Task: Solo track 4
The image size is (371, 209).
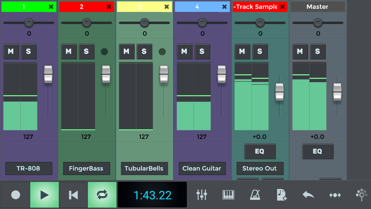Action: tap(202, 52)
